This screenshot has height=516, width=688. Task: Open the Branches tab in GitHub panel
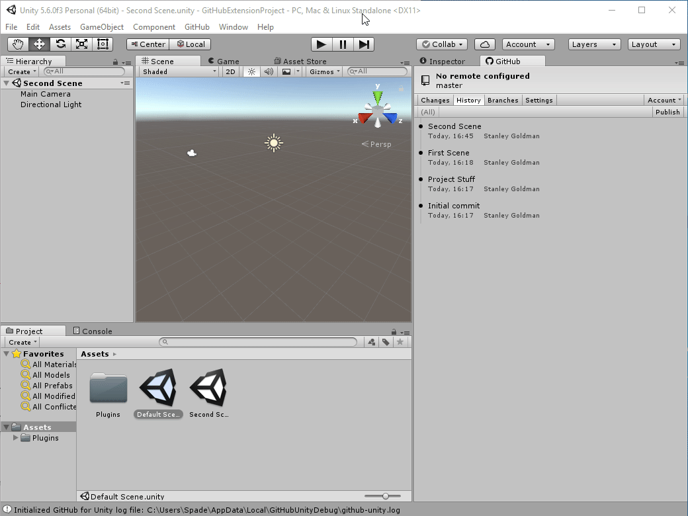[503, 100]
